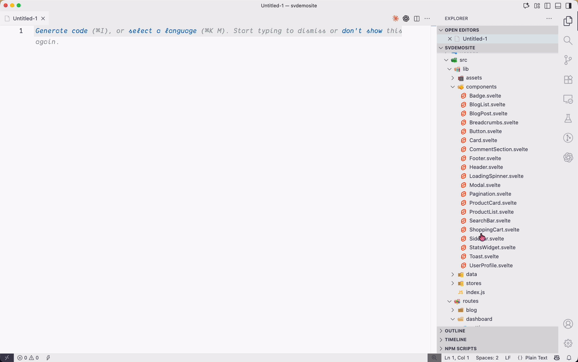Open the Accounts icon at sidebar bottom
578x362 pixels.
(568, 324)
